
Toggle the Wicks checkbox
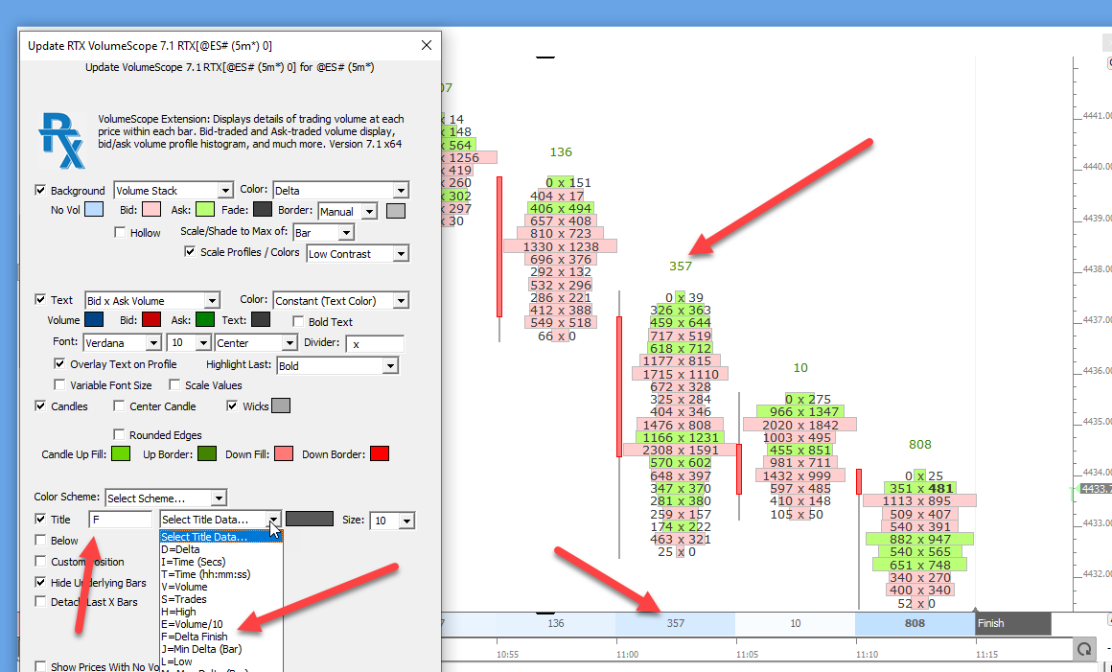[232, 406]
